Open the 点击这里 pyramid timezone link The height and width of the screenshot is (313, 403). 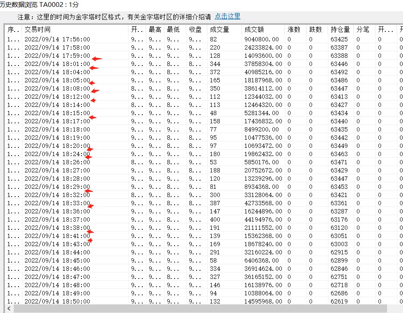228,16
